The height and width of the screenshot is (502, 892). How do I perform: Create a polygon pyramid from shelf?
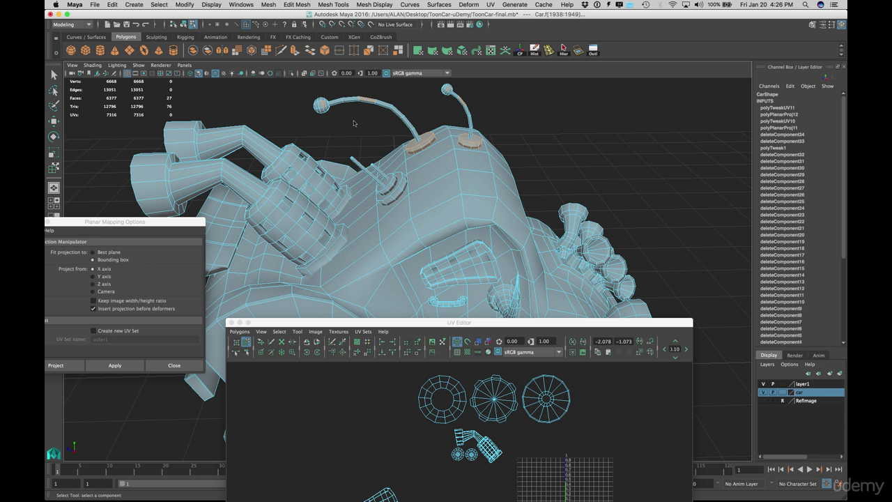click(x=158, y=50)
